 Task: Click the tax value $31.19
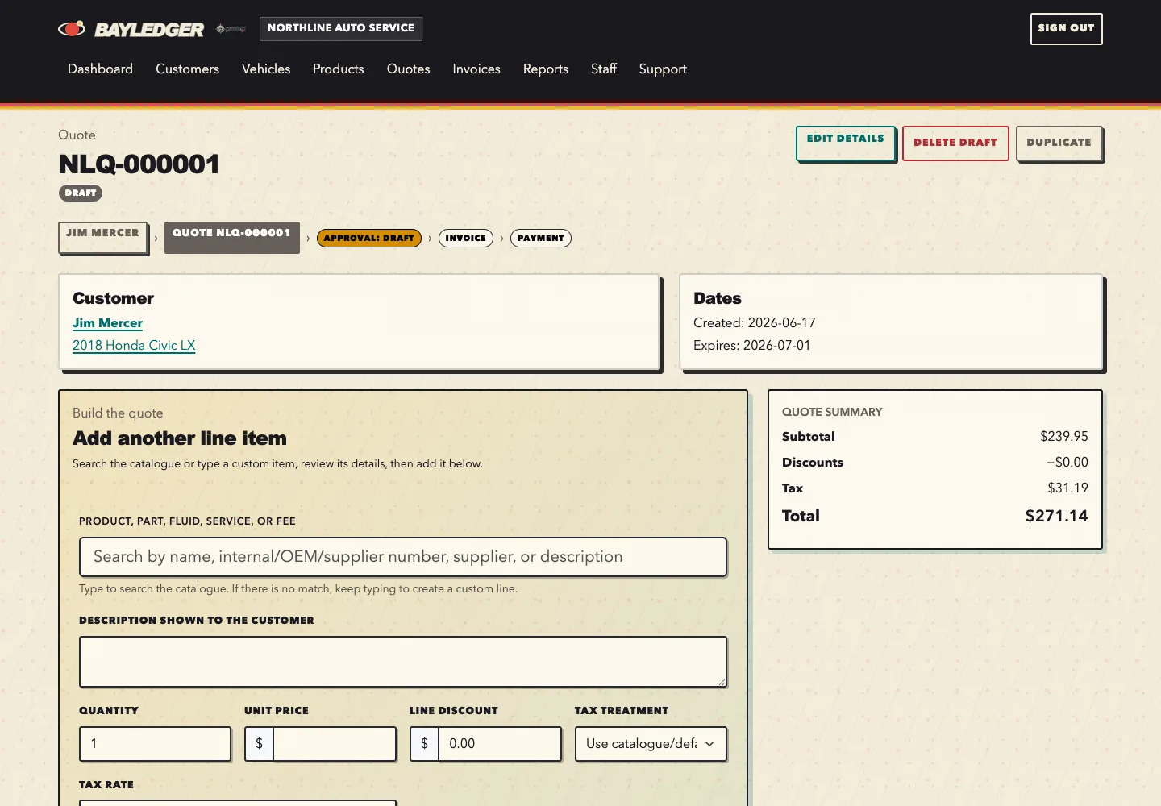[x=1067, y=488]
